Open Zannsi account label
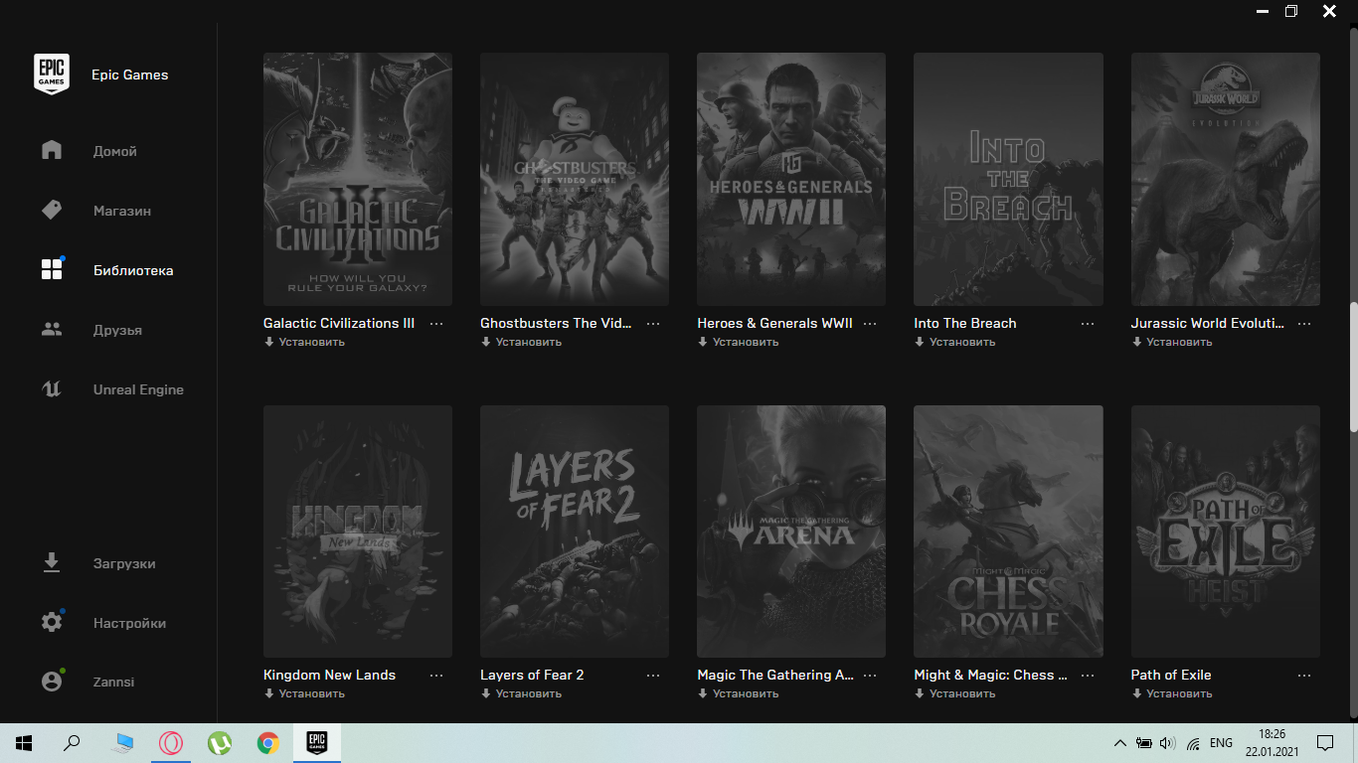The height and width of the screenshot is (763, 1358). pyautogui.click(x=113, y=682)
